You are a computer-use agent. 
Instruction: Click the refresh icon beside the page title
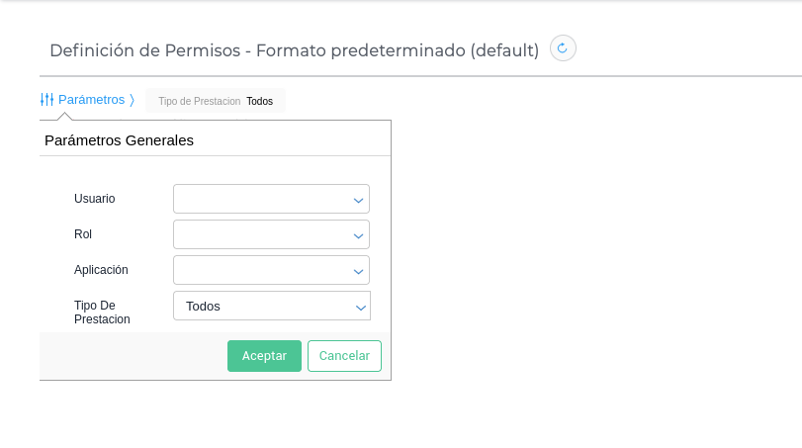pyautogui.click(x=563, y=48)
